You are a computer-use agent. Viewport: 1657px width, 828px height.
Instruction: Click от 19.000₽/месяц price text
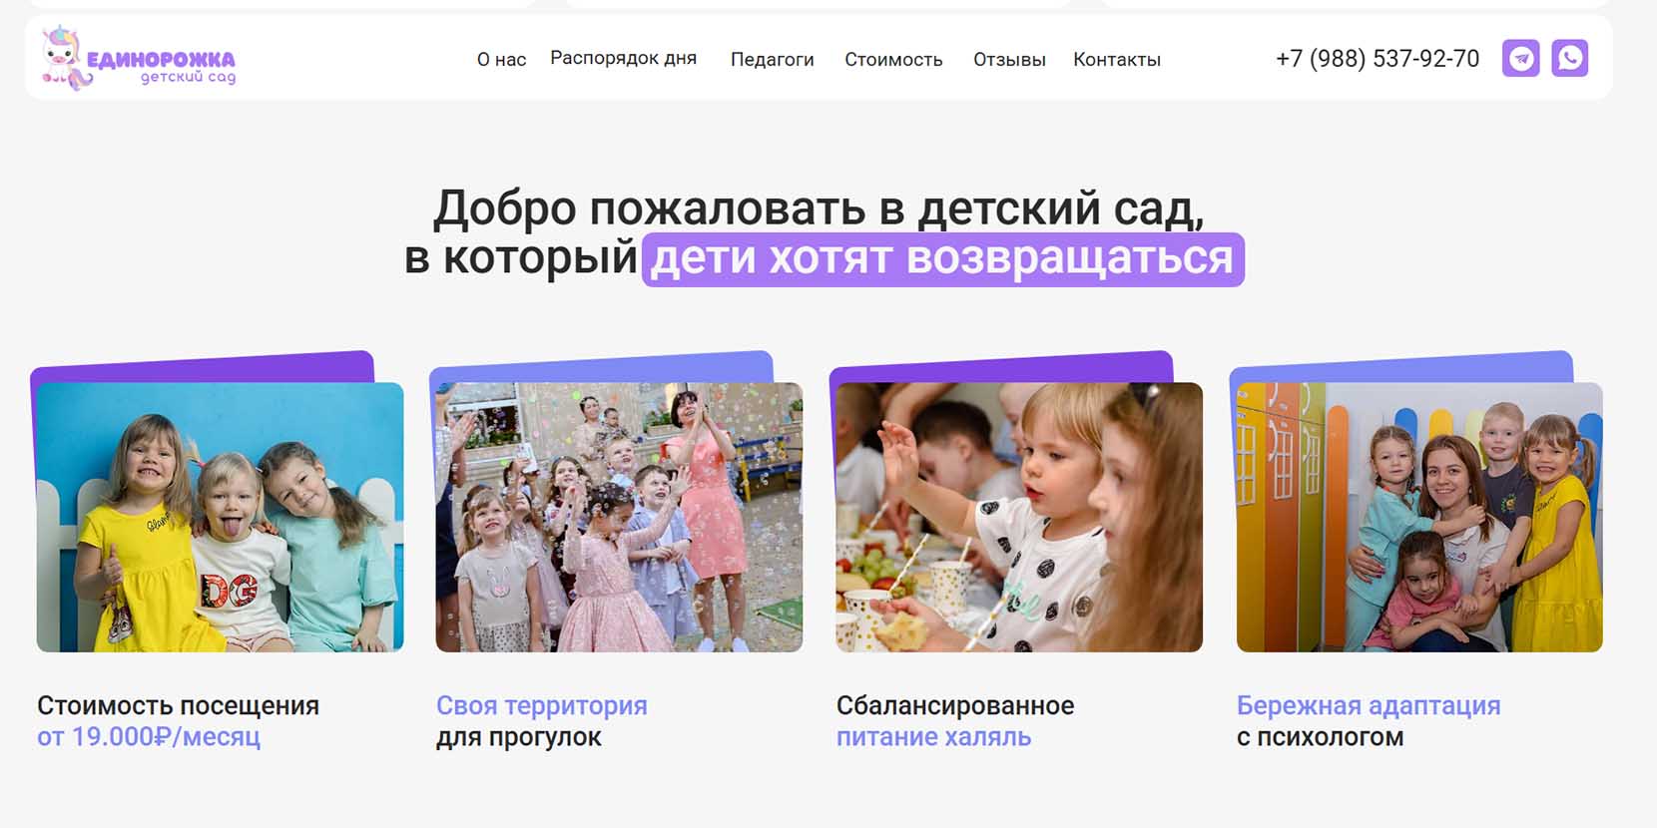[x=149, y=737]
